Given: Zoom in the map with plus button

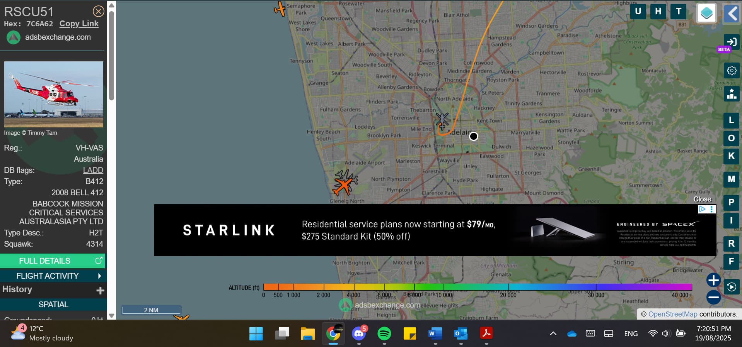Looking at the screenshot, I should click(x=713, y=280).
